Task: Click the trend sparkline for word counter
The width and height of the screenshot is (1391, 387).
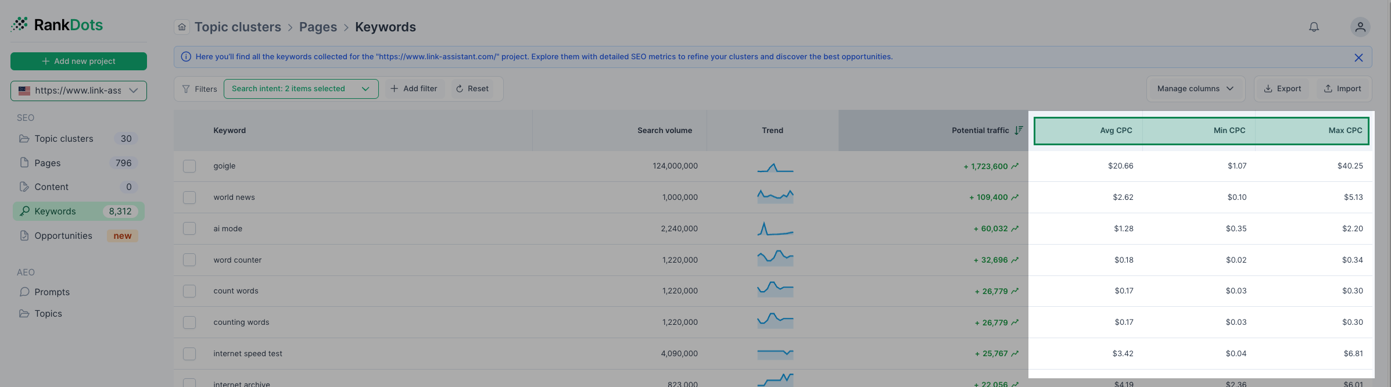Action: coord(775,259)
